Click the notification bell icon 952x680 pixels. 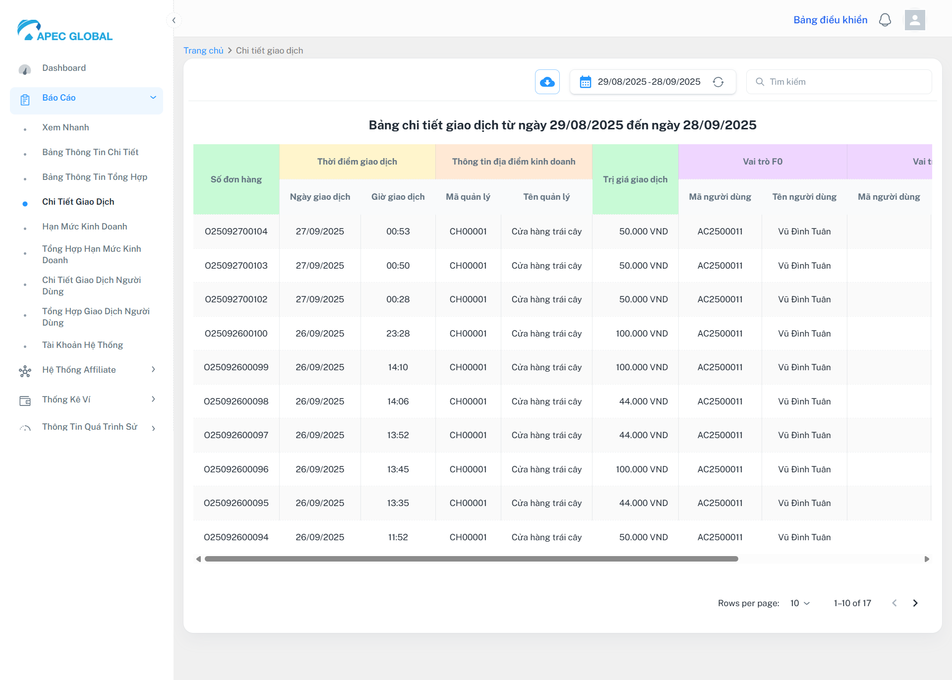(885, 20)
